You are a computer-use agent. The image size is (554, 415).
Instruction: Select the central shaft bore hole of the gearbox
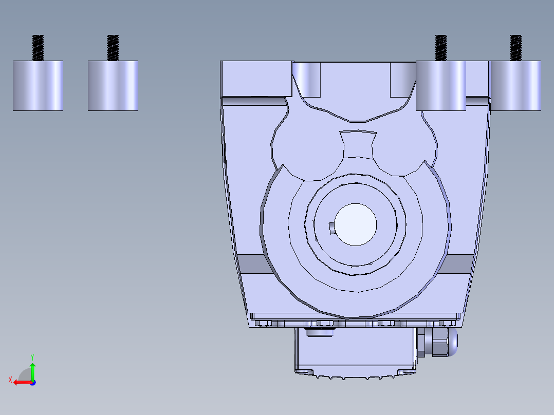(356, 224)
